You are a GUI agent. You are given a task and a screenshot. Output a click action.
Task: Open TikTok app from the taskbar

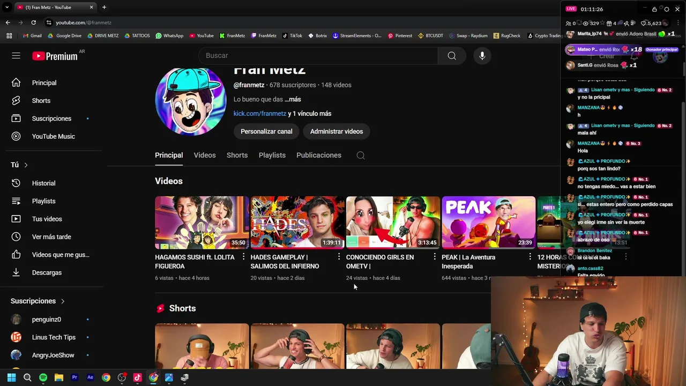pos(137,377)
